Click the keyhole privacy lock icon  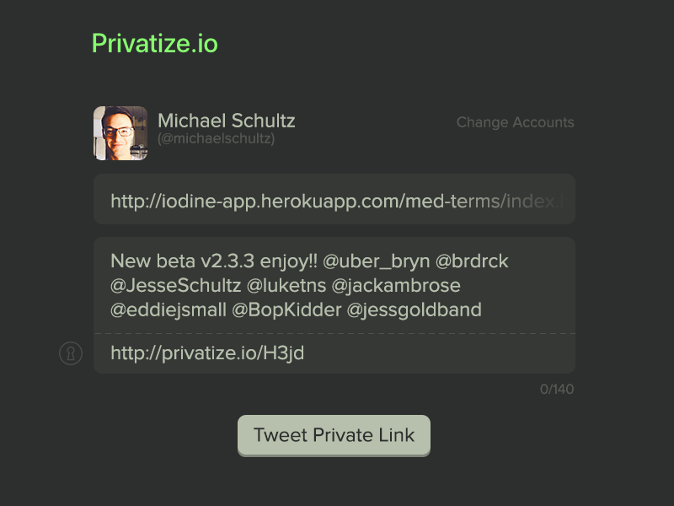[x=71, y=353]
